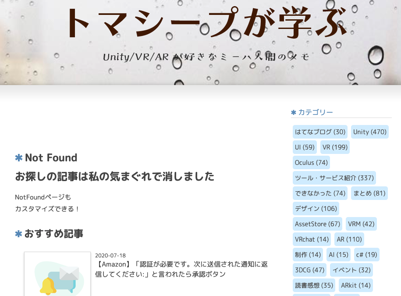Open the VRM (42) category
The image size is (401, 296).
pyautogui.click(x=361, y=224)
